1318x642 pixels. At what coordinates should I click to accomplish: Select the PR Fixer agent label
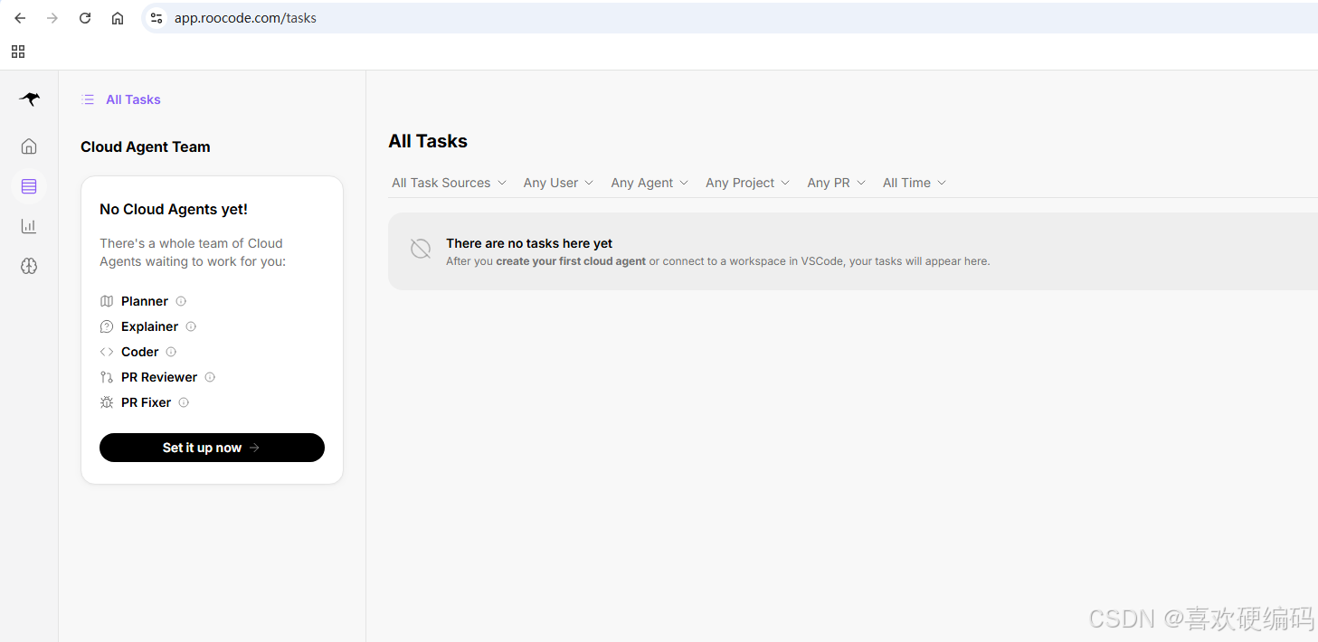click(x=147, y=402)
